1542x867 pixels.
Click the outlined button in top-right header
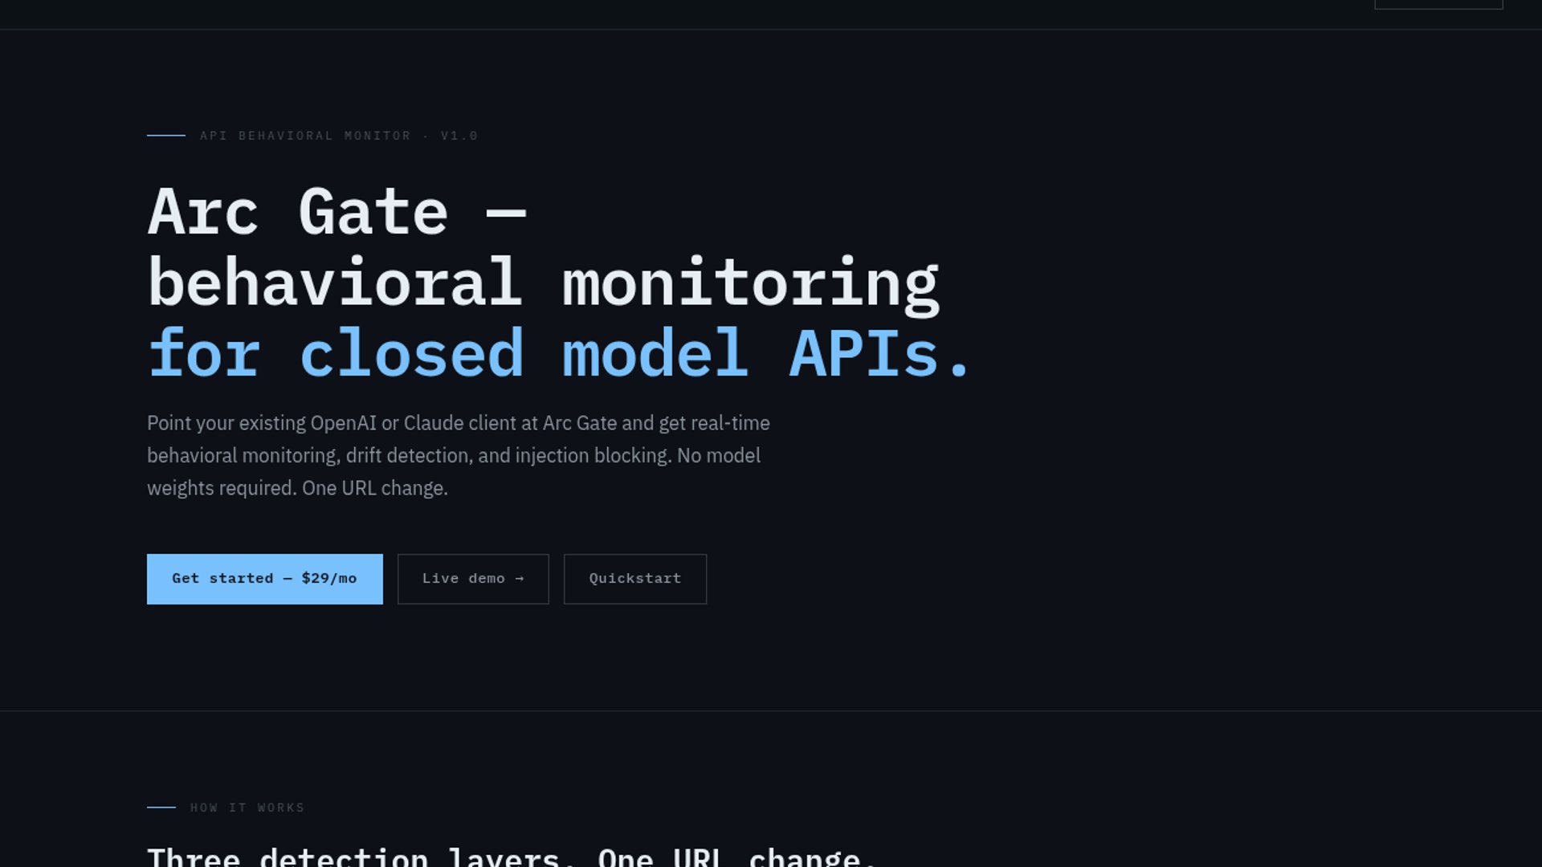click(x=1438, y=4)
